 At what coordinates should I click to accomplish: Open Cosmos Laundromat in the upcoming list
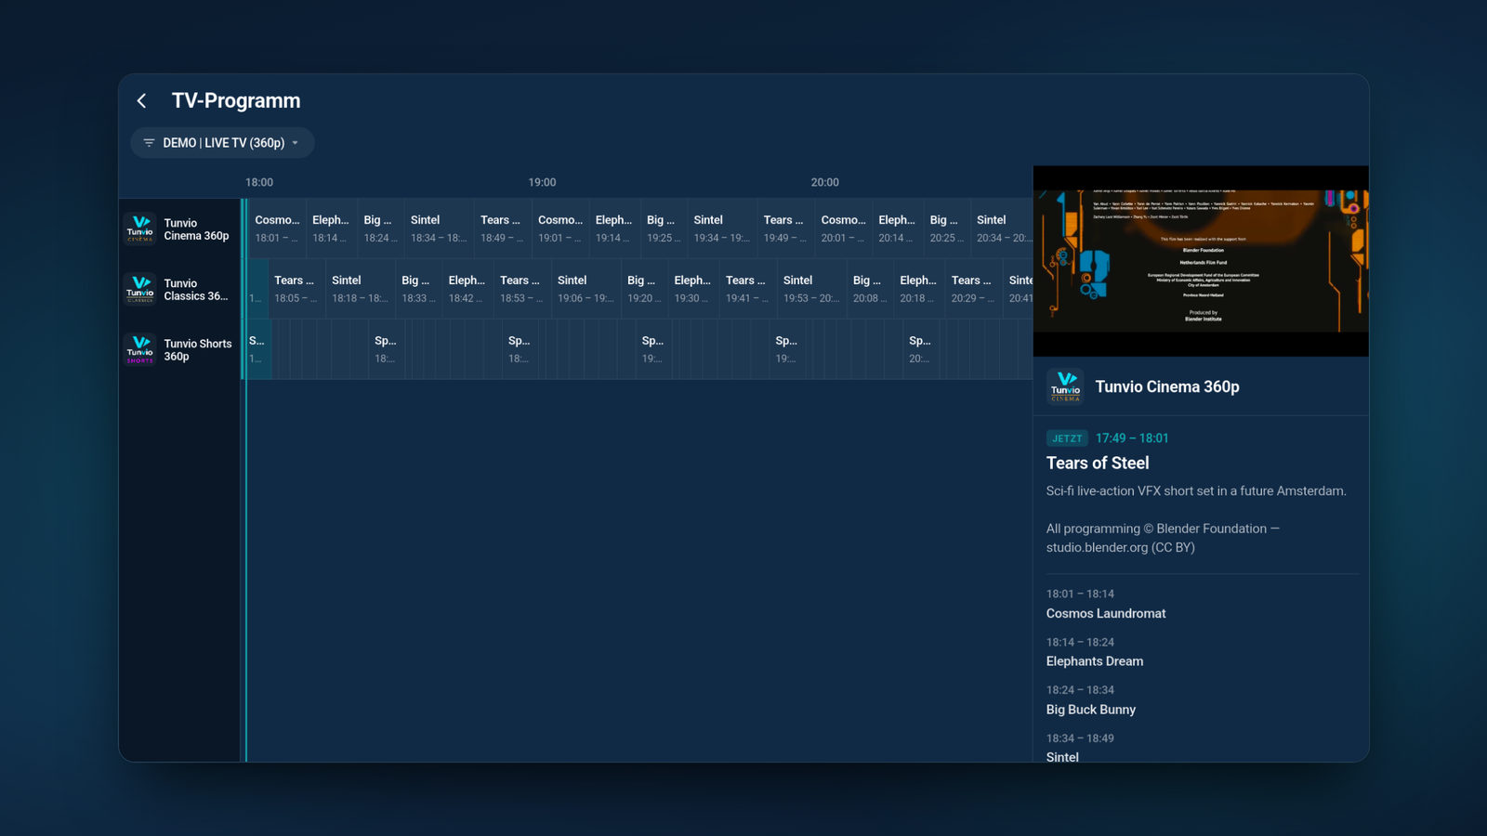[x=1106, y=613]
